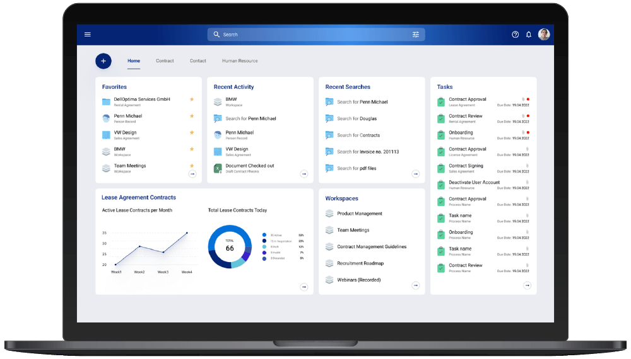Click Team Meetings workspace icon in Favorites
631x359 pixels.
[x=106, y=168]
